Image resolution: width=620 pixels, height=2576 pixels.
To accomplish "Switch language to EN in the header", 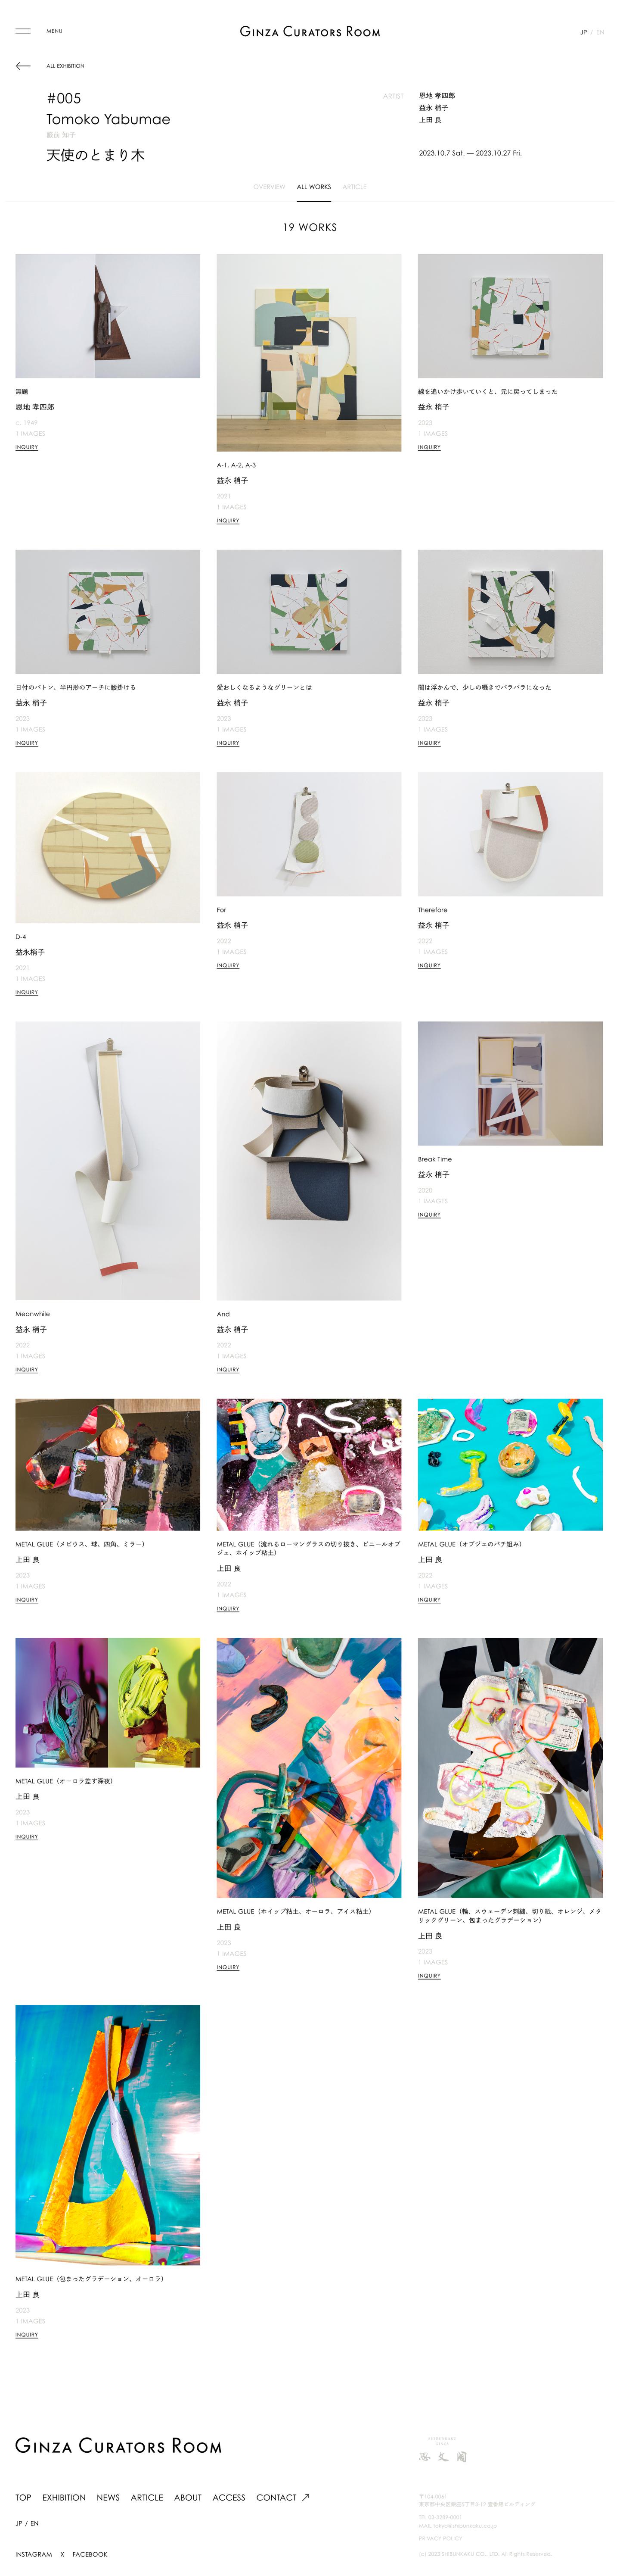I will (x=600, y=32).
